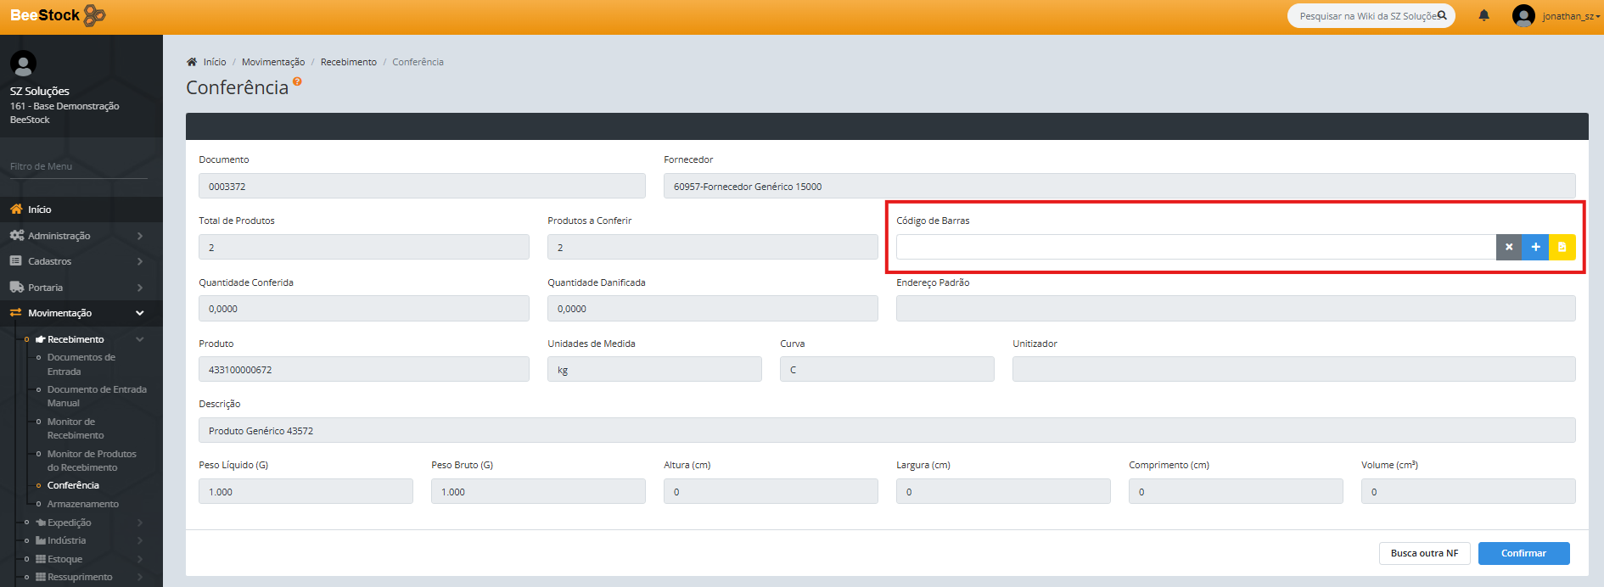This screenshot has height=587, width=1604.
Task: Click the Recebimento breadcrumb link
Action: (348, 62)
